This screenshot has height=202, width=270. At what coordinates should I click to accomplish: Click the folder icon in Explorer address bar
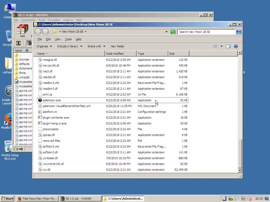[x=55, y=32]
